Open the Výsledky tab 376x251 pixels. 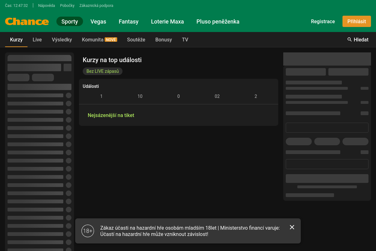(62, 40)
